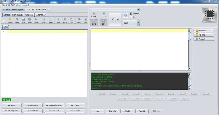
Task: Select the Snippets tab
Action: tap(29, 15)
